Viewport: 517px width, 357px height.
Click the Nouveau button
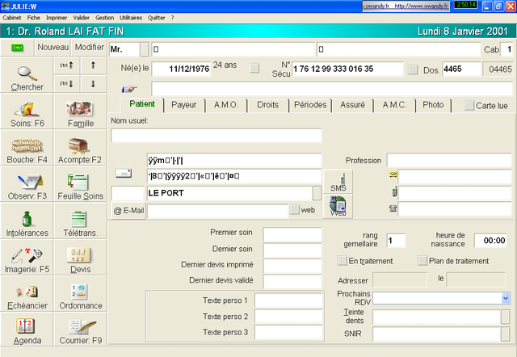(53, 48)
